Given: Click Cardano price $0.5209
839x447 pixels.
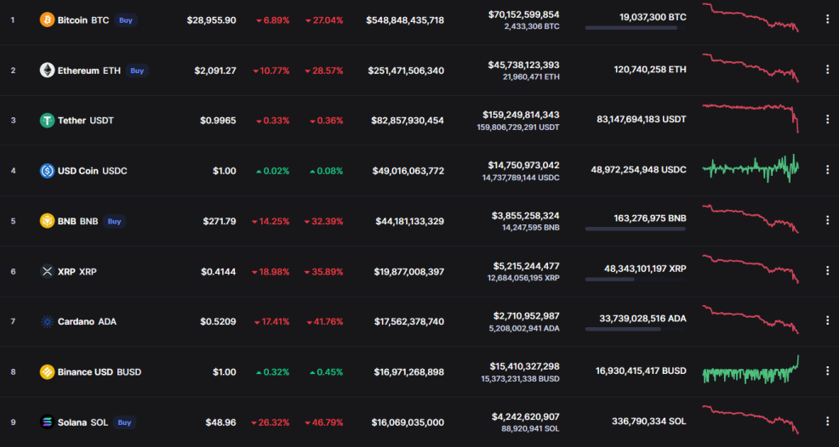Looking at the screenshot, I should coord(218,321).
